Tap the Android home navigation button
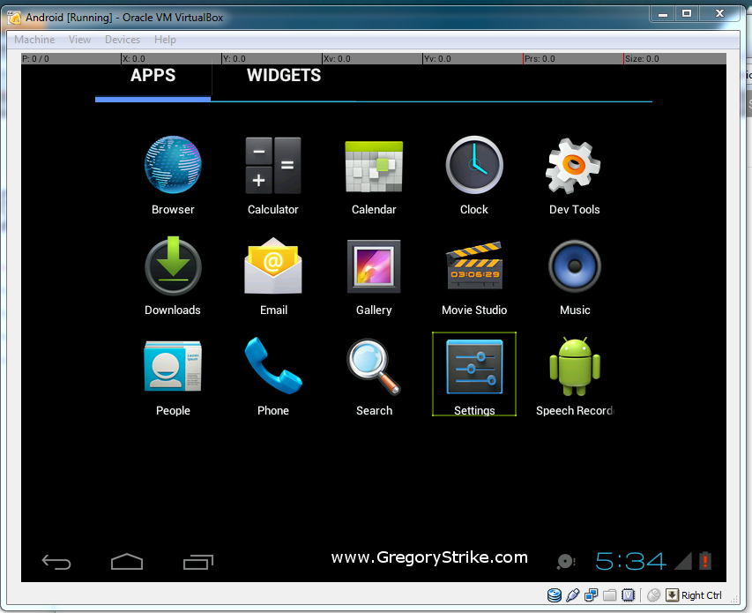This screenshot has height=613, width=752. pos(127,561)
